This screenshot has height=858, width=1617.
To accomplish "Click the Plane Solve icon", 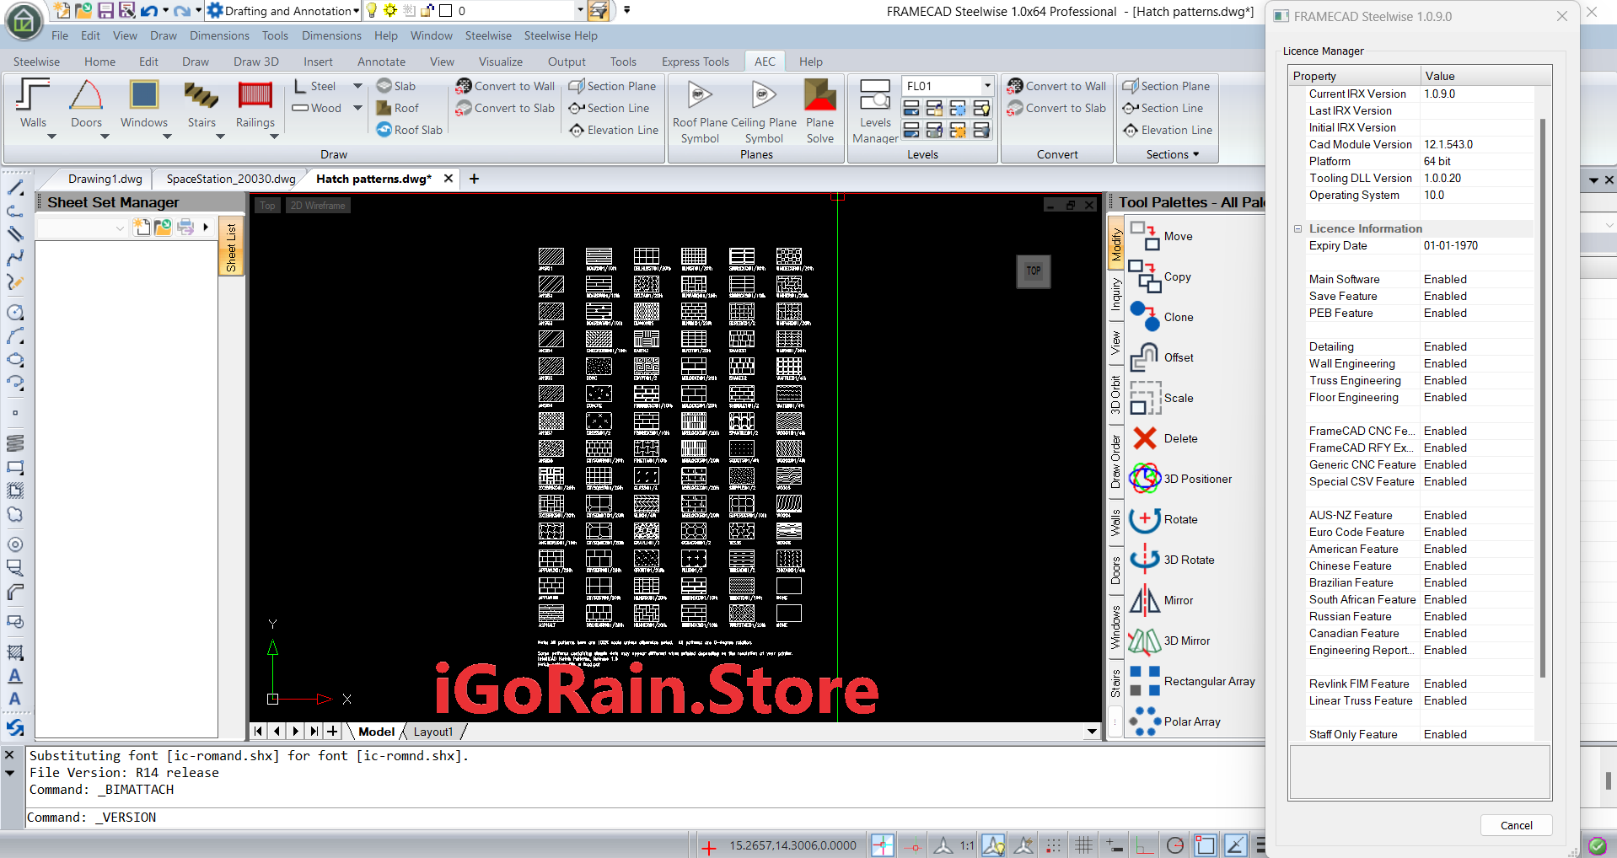I will point(819,110).
